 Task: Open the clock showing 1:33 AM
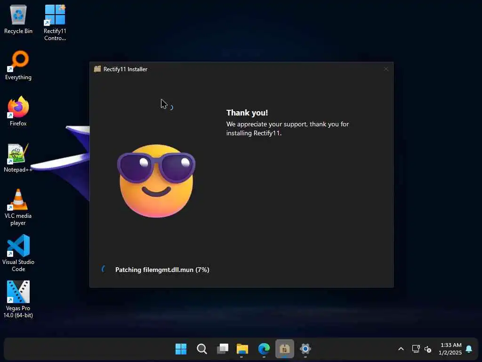[450, 349]
